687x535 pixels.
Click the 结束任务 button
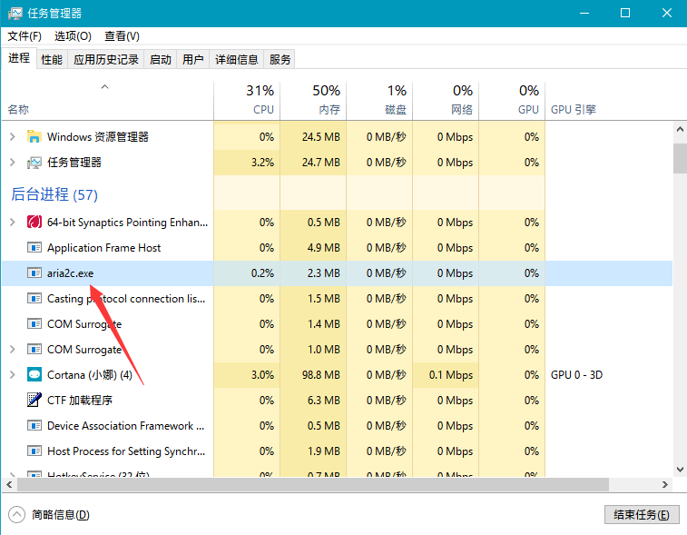click(642, 515)
